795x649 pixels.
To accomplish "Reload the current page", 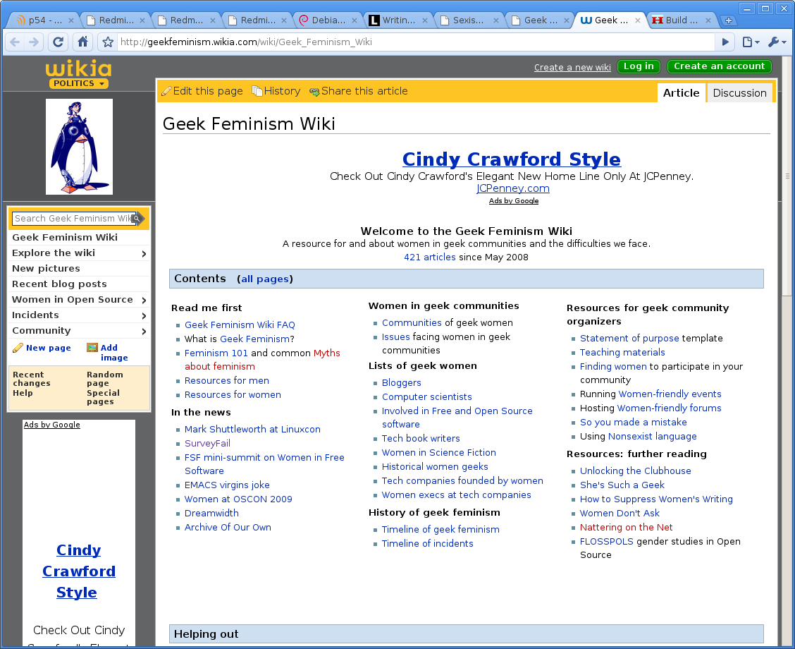I will coord(58,42).
